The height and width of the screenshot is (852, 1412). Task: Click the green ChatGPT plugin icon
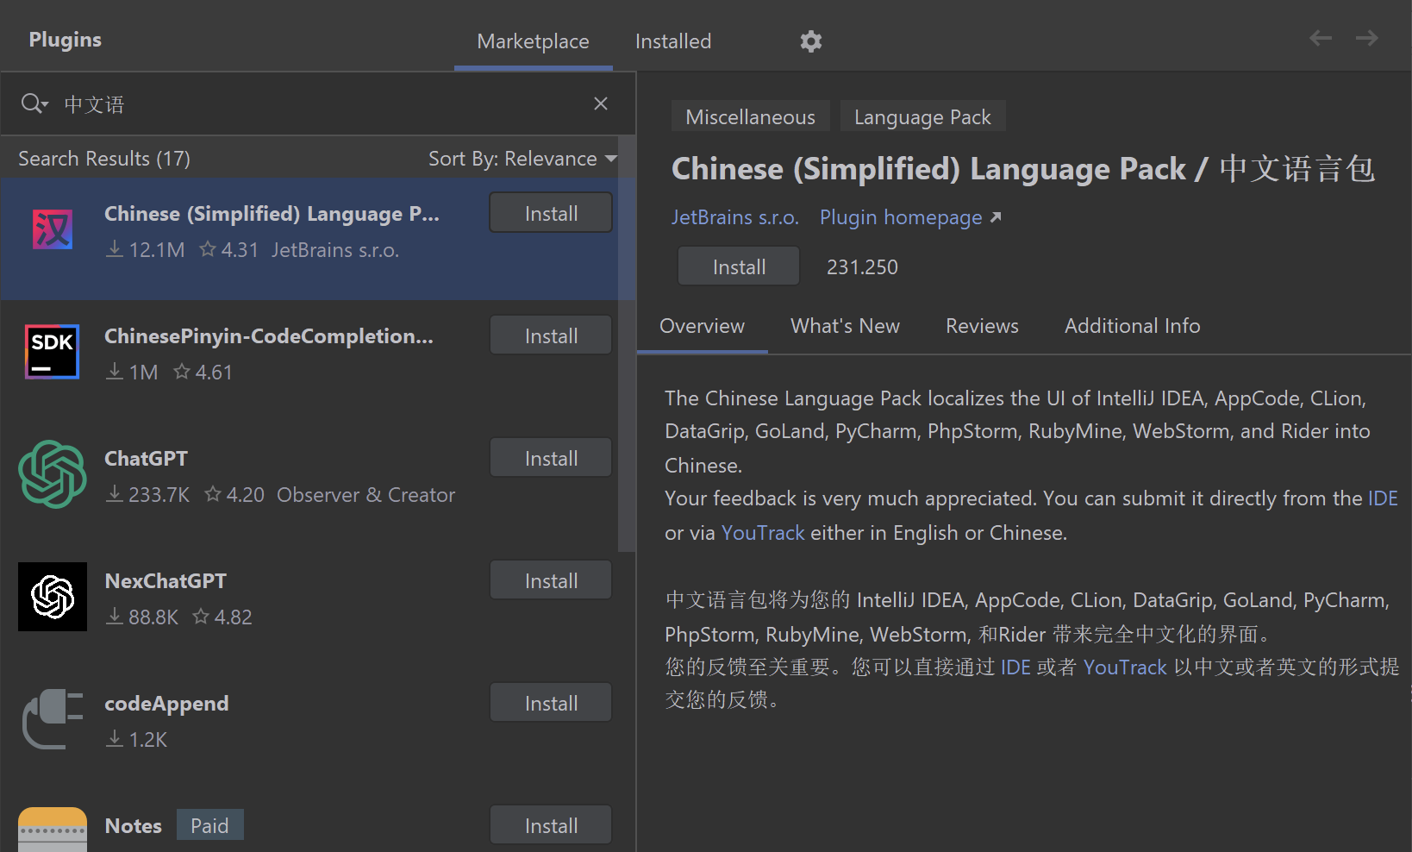pos(53,474)
